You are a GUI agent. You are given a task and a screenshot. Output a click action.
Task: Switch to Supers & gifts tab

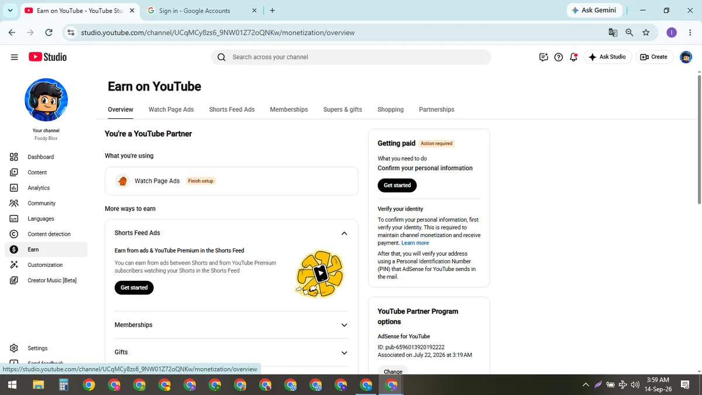coord(343,109)
